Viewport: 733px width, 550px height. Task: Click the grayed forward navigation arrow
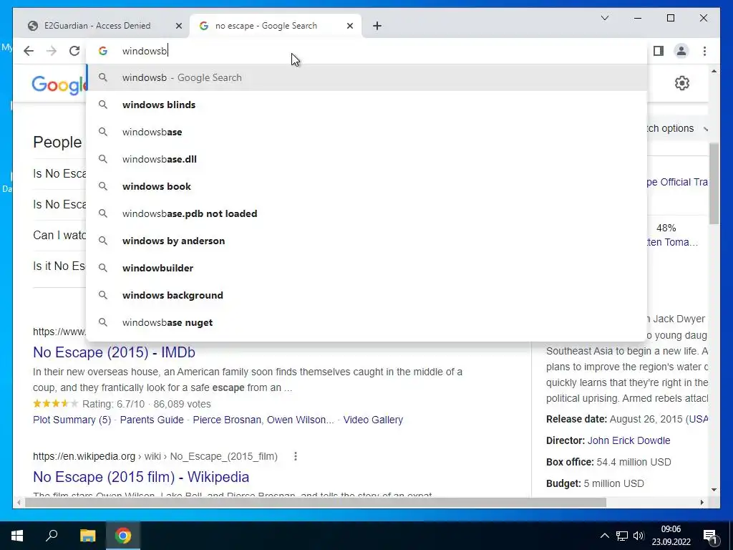coord(52,51)
